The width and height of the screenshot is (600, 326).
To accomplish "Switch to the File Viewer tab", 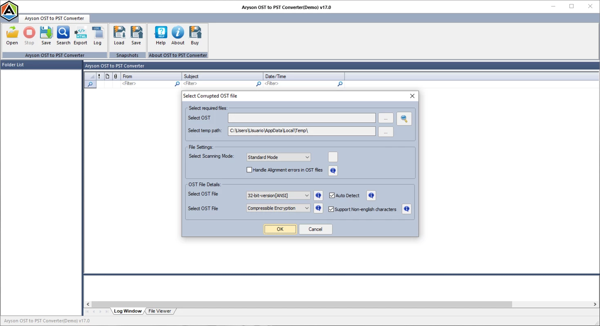I will 160,311.
